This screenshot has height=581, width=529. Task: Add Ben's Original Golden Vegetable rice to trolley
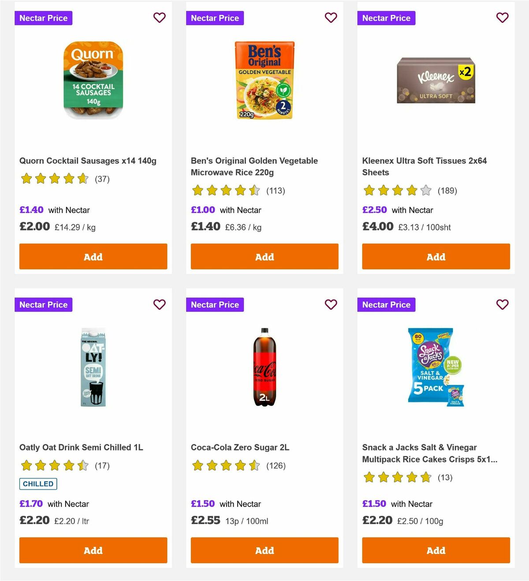click(x=264, y=256)
